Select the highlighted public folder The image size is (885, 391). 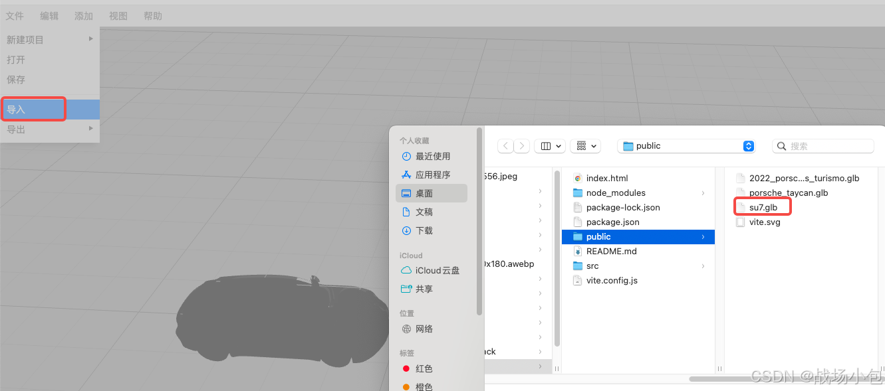(638, 236)
